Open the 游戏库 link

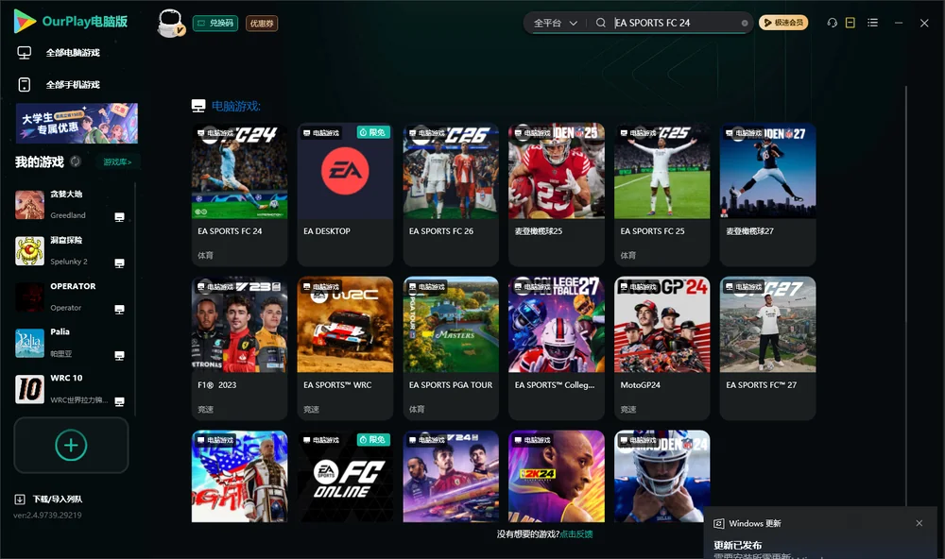coord(117,161)
